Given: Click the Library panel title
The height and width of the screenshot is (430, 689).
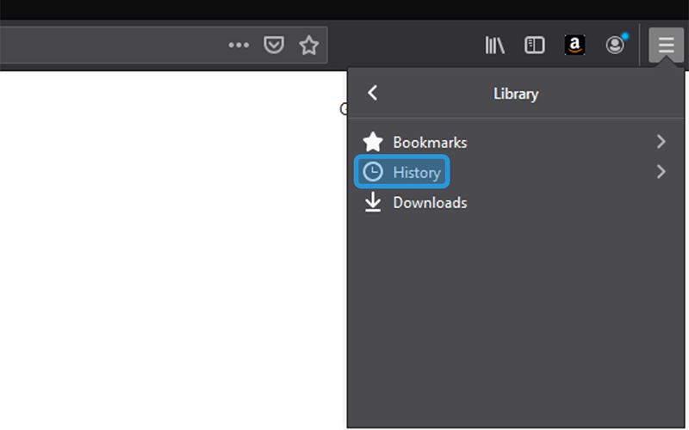Looking at the screenshot, I should (516, 94).
